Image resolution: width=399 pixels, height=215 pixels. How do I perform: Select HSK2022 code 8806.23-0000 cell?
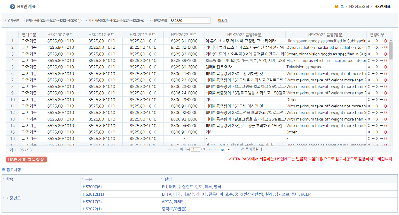(x=184, y=87)
